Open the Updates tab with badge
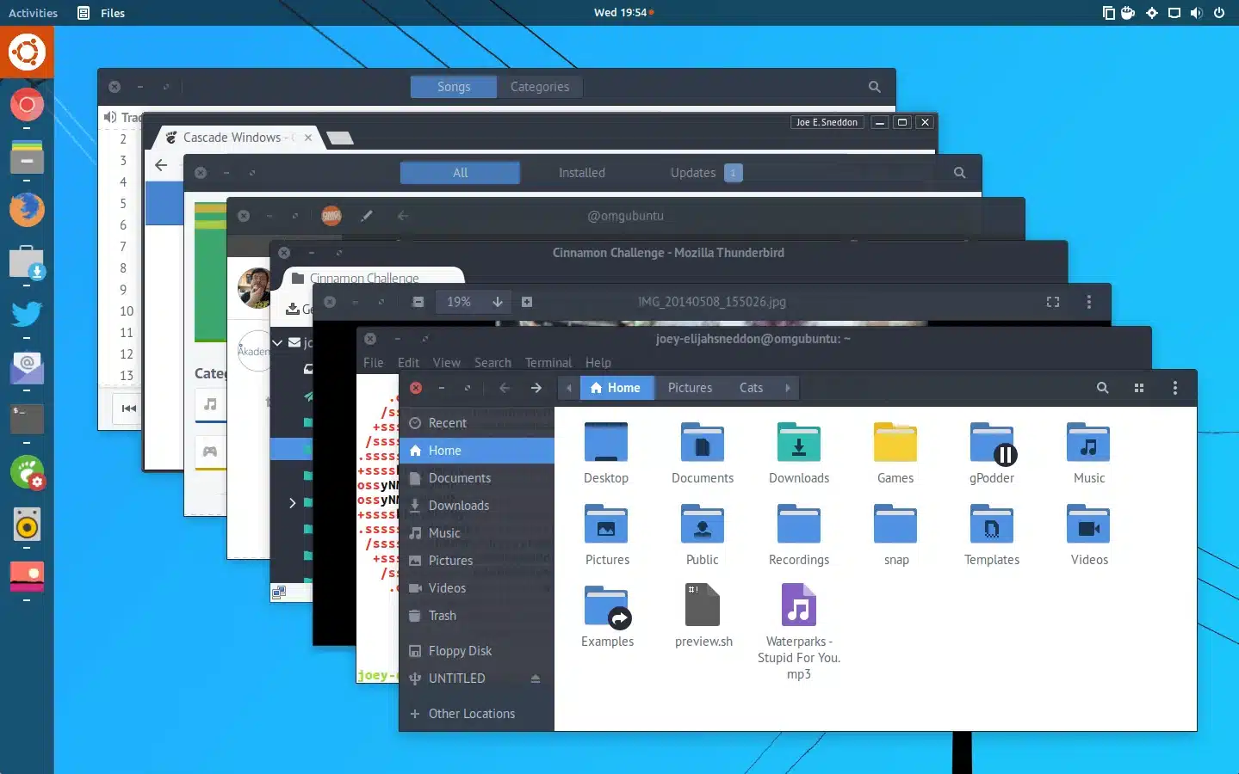 click(x=705, y=173)
